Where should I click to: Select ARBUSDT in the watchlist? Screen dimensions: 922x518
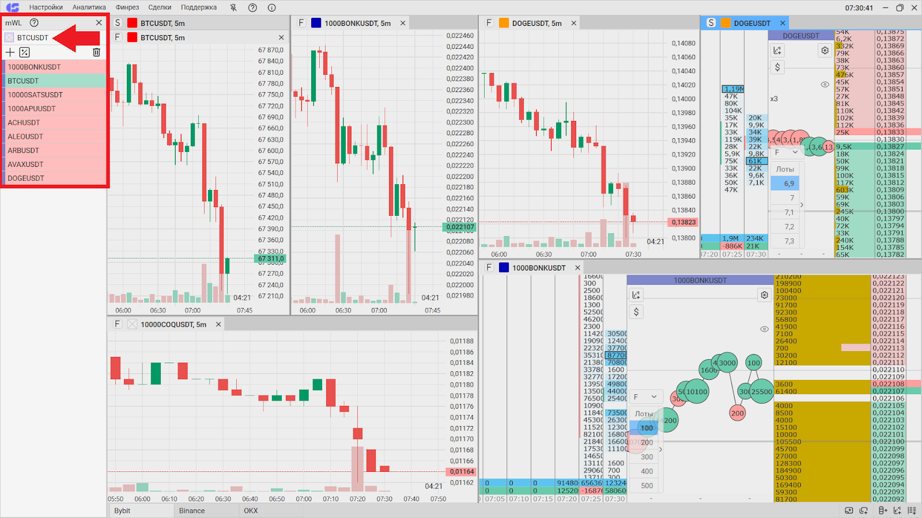coord(55,150)
